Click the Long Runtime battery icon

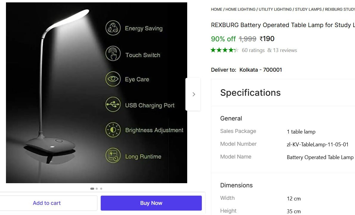tap(113, 156)
